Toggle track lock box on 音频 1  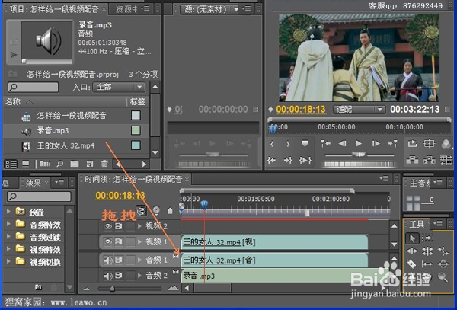point(130,260)
